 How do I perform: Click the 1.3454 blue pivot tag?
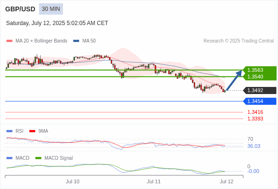[260, 101]
